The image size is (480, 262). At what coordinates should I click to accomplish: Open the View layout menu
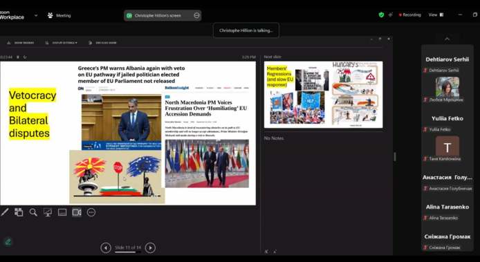[x=436, y=15]
